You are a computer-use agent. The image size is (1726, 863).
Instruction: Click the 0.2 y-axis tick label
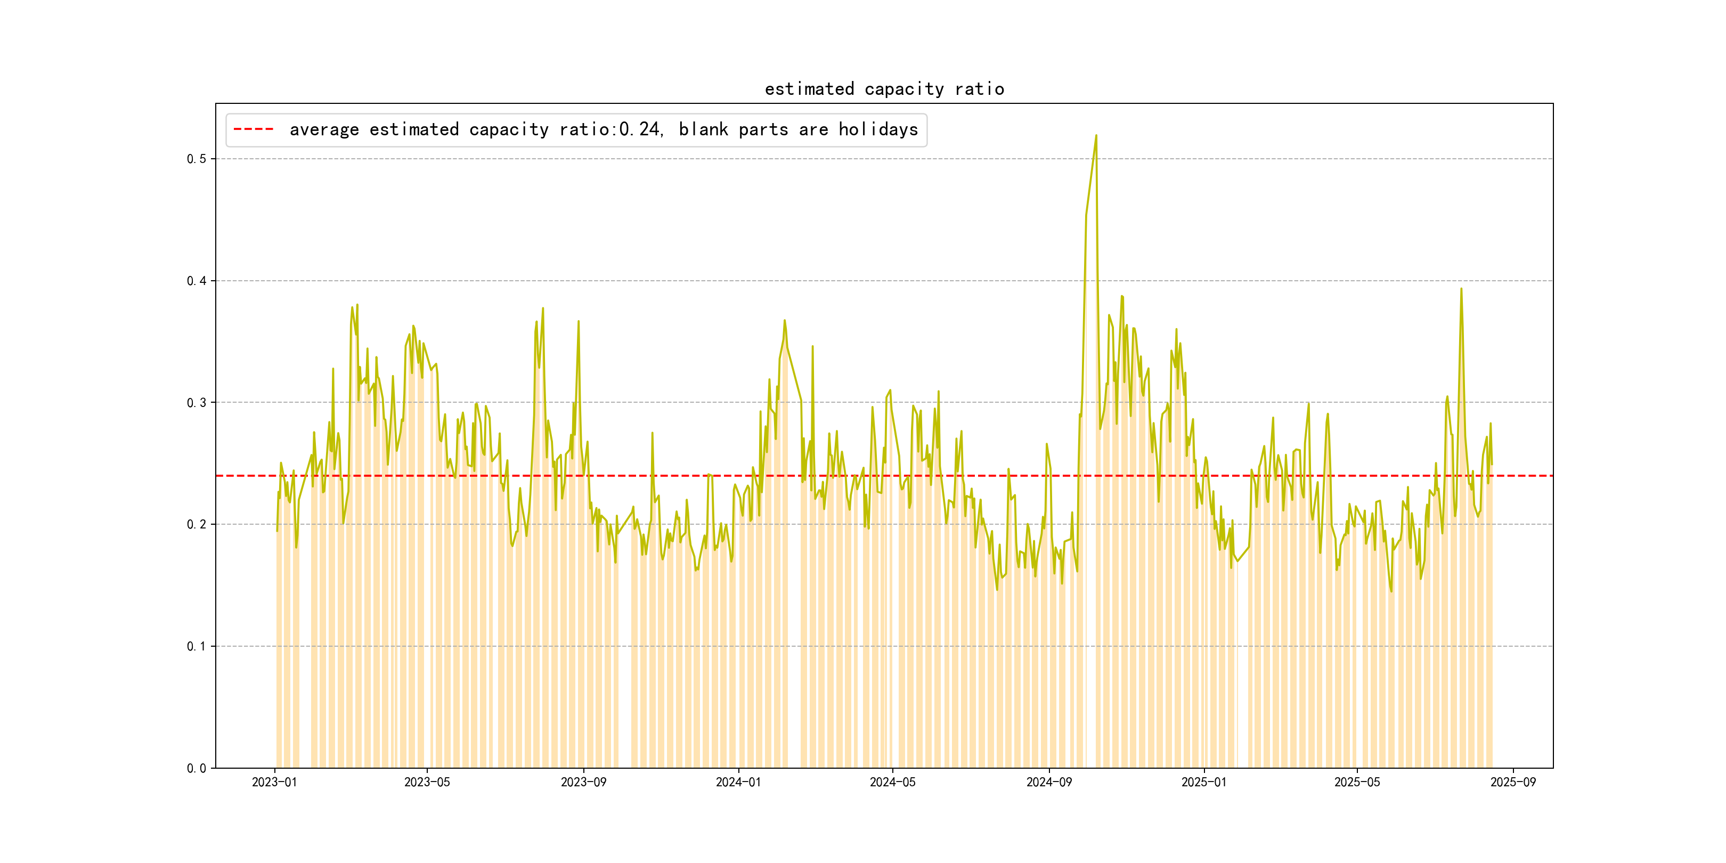tap(197, 525)
